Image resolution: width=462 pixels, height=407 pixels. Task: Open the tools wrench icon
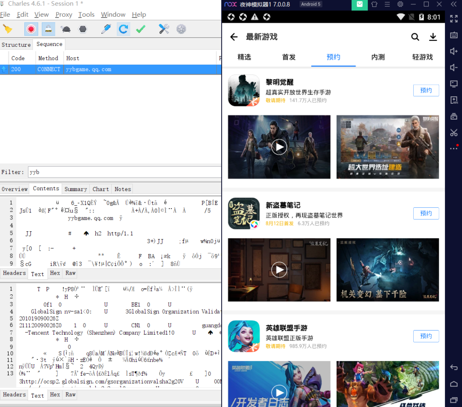point(164,29)
